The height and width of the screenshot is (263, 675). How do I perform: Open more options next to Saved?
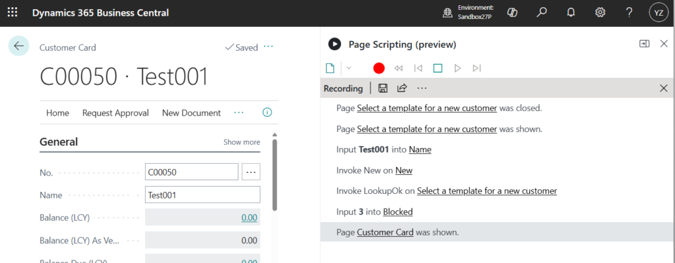point(268,47)
